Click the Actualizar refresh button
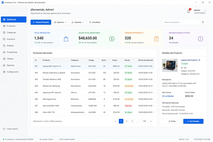Viewport: 213px width, 142px height. coord(95,22)
